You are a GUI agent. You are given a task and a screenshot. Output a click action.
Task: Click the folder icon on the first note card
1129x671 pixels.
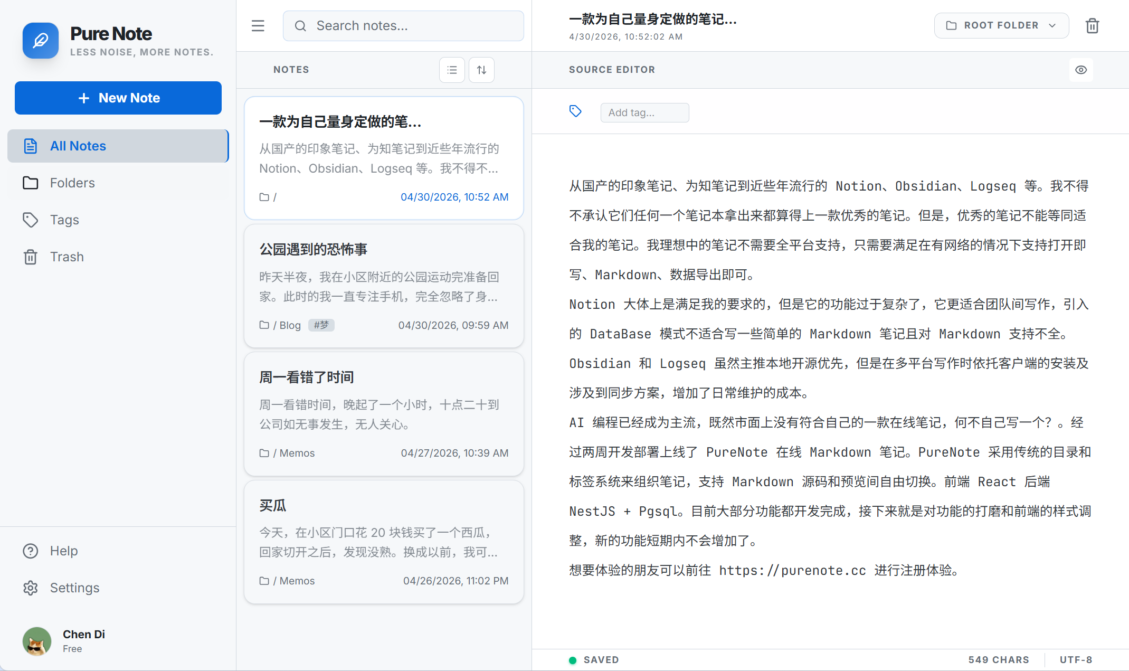264,197
